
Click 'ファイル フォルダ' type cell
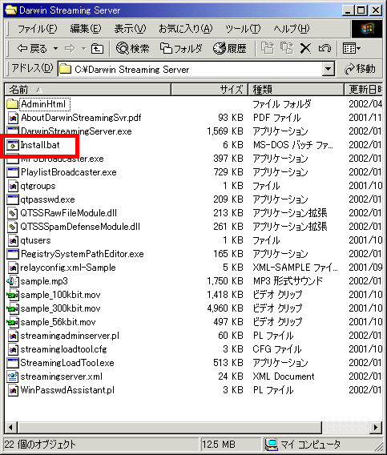pos(282,104)
